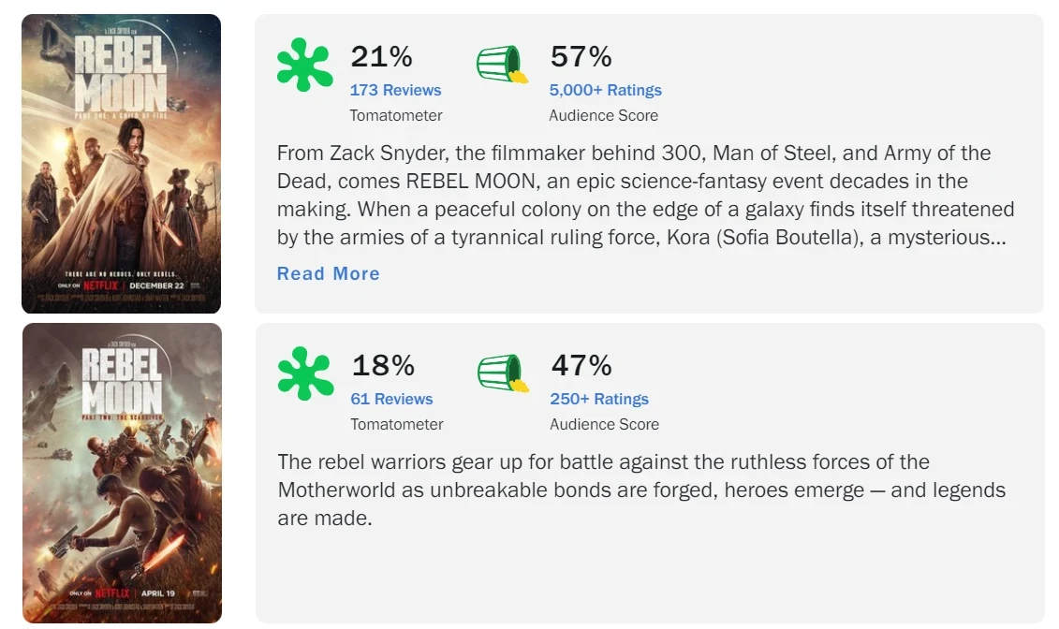
Task: Click Audience Score label under 5,000+ Ratings
Action: tap(604, 115)
